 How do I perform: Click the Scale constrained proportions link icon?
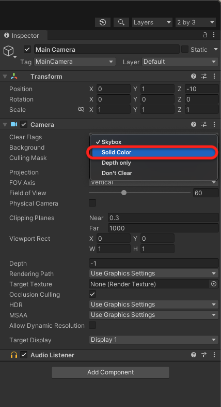coord(81,110)
